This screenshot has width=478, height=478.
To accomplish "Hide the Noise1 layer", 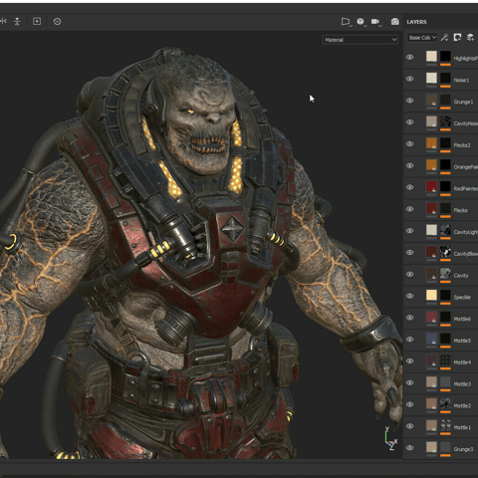I will pos(410,79).
